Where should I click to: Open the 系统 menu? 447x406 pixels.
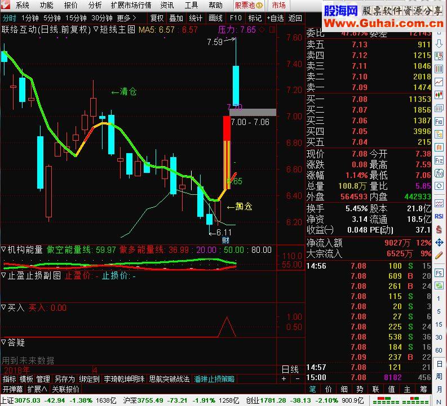point(22,5)
